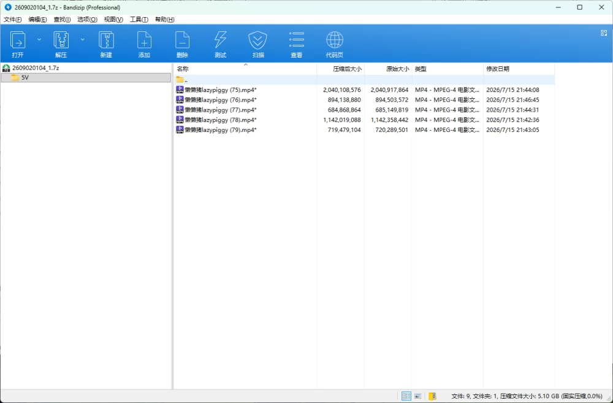Select file name lazypiggy (76).mp4*
The image size is (613, 403).
tap(221, 100)
